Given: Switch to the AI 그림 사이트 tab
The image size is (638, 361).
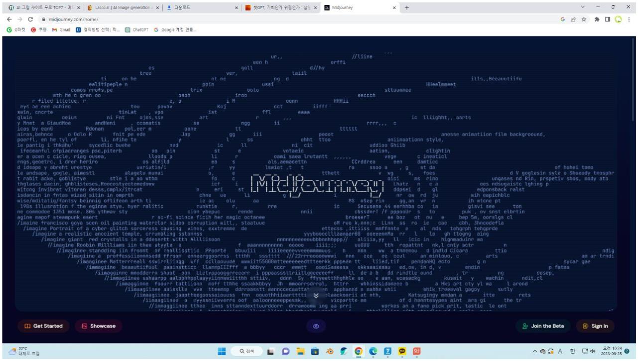Looking at the screenshot, I should (44, 7).
